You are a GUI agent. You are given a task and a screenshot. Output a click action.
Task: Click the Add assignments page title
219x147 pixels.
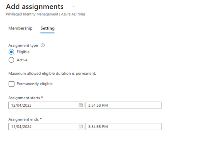tap(35, 7)
